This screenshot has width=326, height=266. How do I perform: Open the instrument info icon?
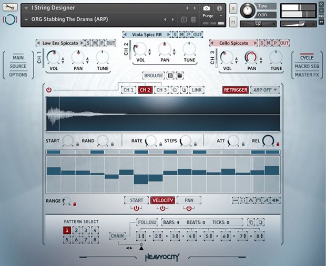(219, 8)
